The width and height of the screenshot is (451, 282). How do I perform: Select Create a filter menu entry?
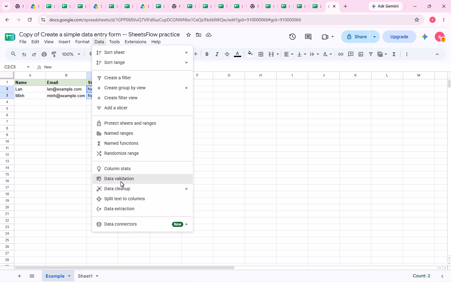click(143, 78)
